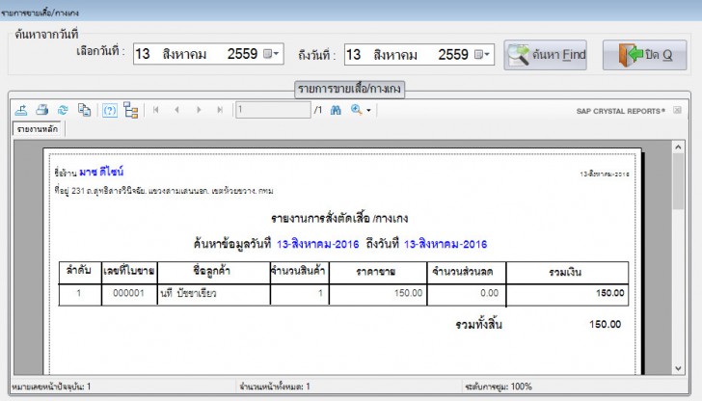Viewport: 702px width, 401px height.
Task: Open the end date calendar dropdown
Action: tap(482, 55)
